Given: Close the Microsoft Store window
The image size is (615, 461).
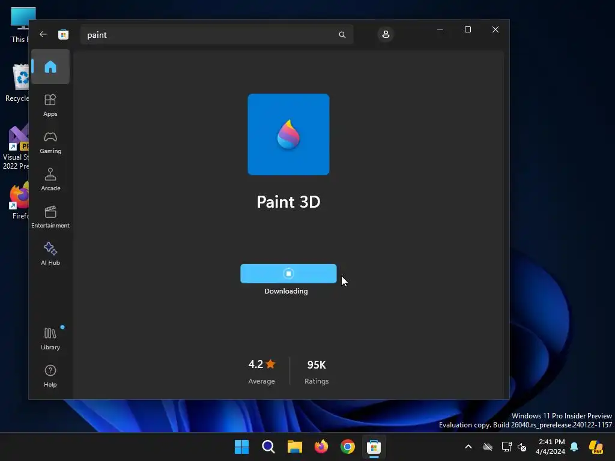Looking at the screenshot, I should click(495, 29).
